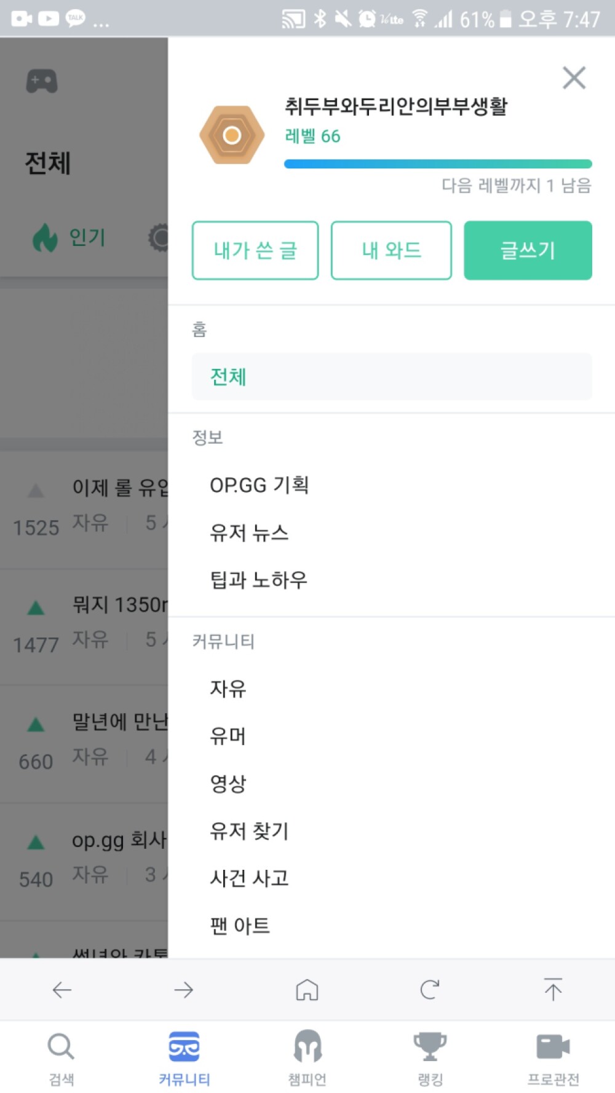Tap the browser home icon
Screen dimensions: 615x1093
307,990
